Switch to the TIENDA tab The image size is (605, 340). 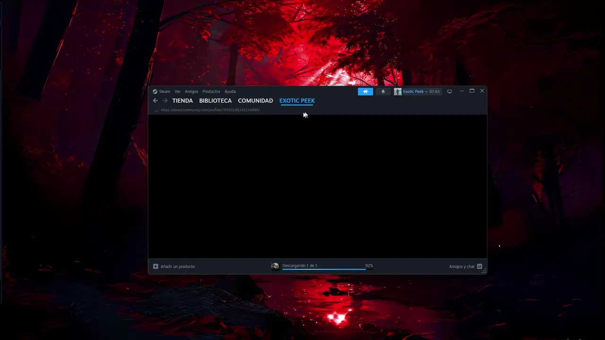182,101
